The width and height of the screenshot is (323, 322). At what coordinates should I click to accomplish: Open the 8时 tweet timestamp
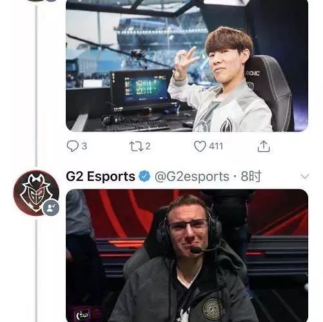tap(251, 176)
